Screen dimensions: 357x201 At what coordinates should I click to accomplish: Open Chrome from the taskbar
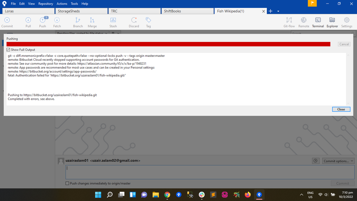(167, 195)
